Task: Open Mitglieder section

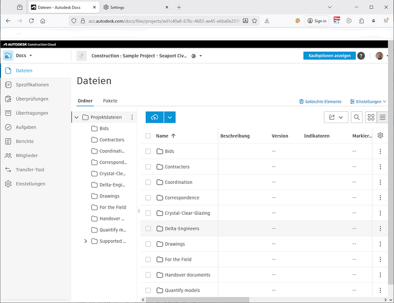Action: pos(26,155)
